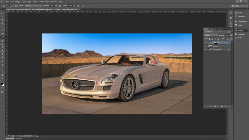The height and width of the screenshot is (140, 249).
Task: Open the brush Mode dropdown
Action: [33, 6]
